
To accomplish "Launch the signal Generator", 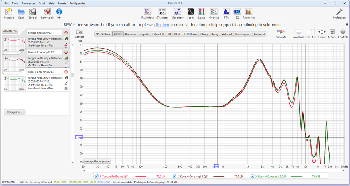I will 178,12.
